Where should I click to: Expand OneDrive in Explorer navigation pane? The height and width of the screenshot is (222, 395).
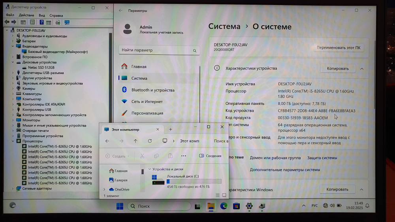[x=104, y=189]
